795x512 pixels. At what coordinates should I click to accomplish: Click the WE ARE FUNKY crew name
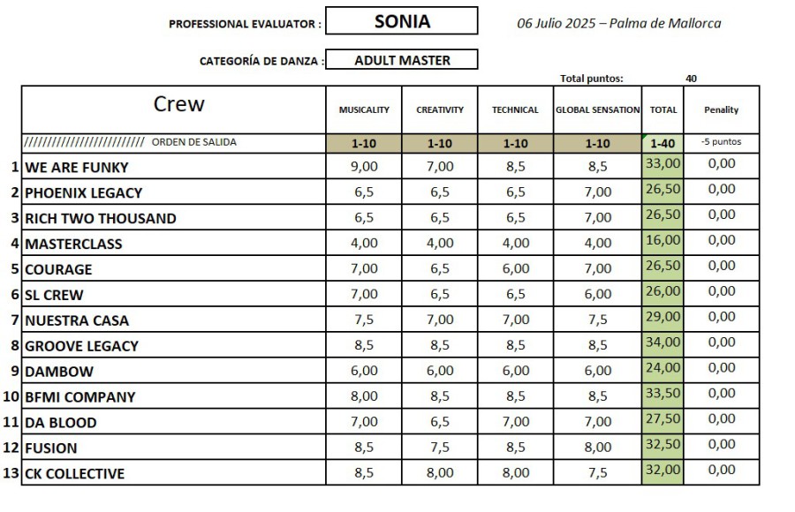(76, 168)
